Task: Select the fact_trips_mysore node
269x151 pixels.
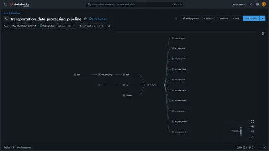Action: [179, 121]
